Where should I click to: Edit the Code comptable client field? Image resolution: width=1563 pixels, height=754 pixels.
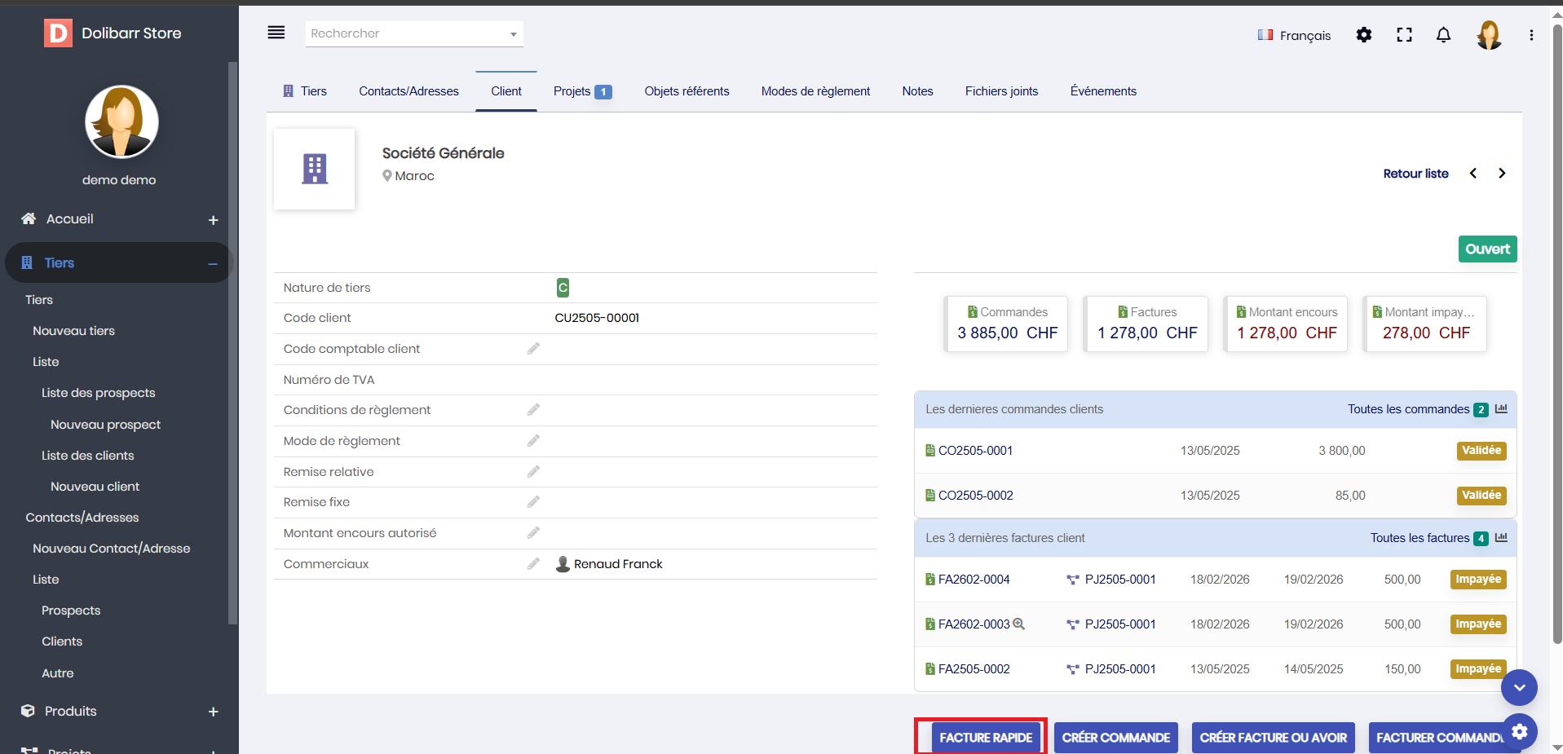pos(533,349)
